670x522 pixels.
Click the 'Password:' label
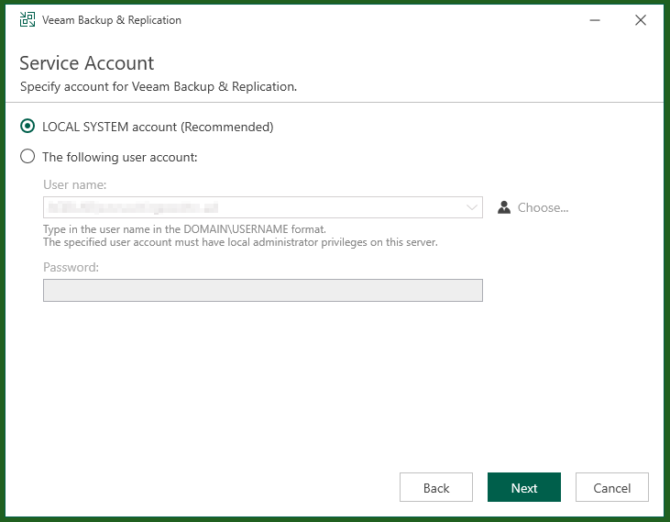pyautogui.click(x=71, y=267)
